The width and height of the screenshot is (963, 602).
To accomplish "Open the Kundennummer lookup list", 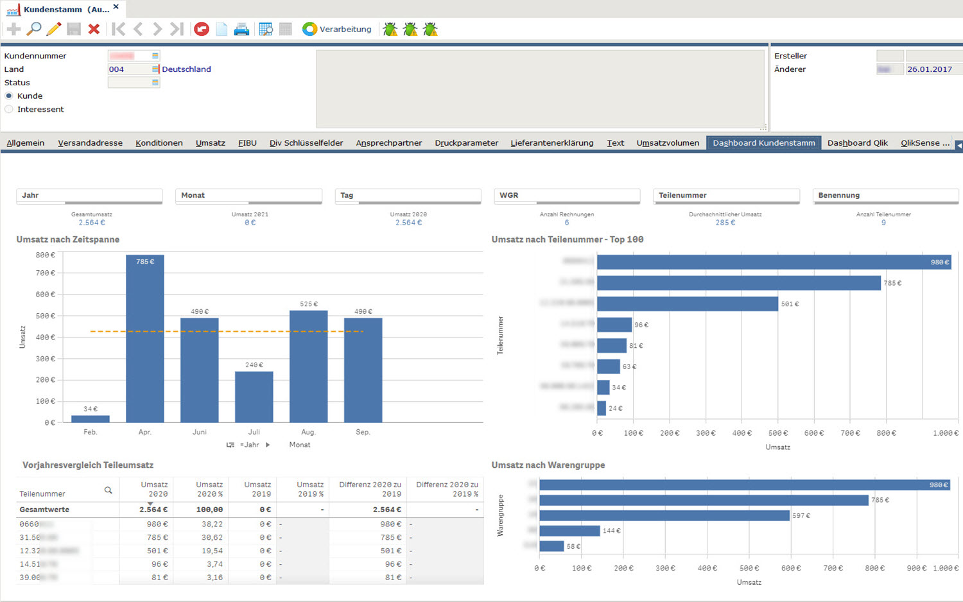I will click(155, 56).
